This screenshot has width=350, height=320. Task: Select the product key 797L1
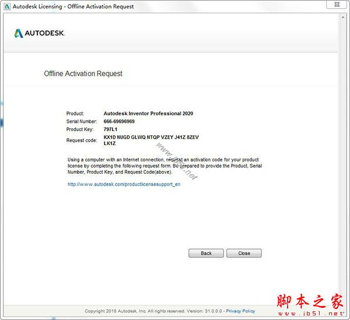click(x=110, y=129)
